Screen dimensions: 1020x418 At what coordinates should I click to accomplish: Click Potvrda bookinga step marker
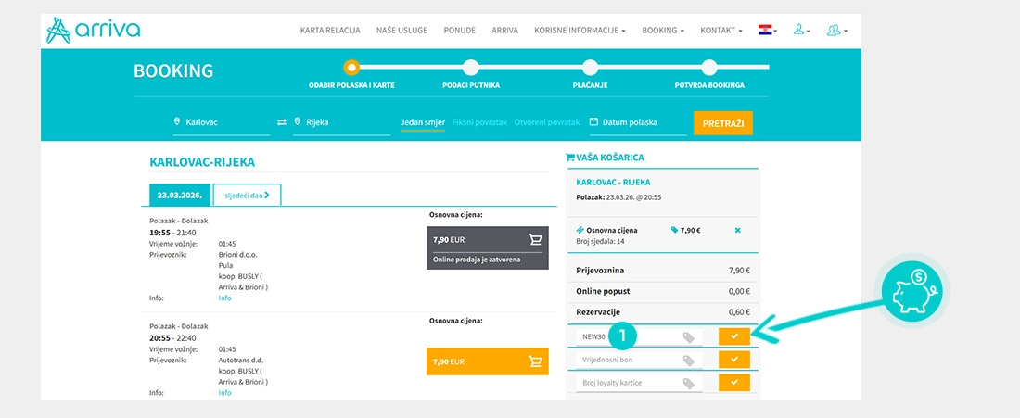click(x=709, y=67)
